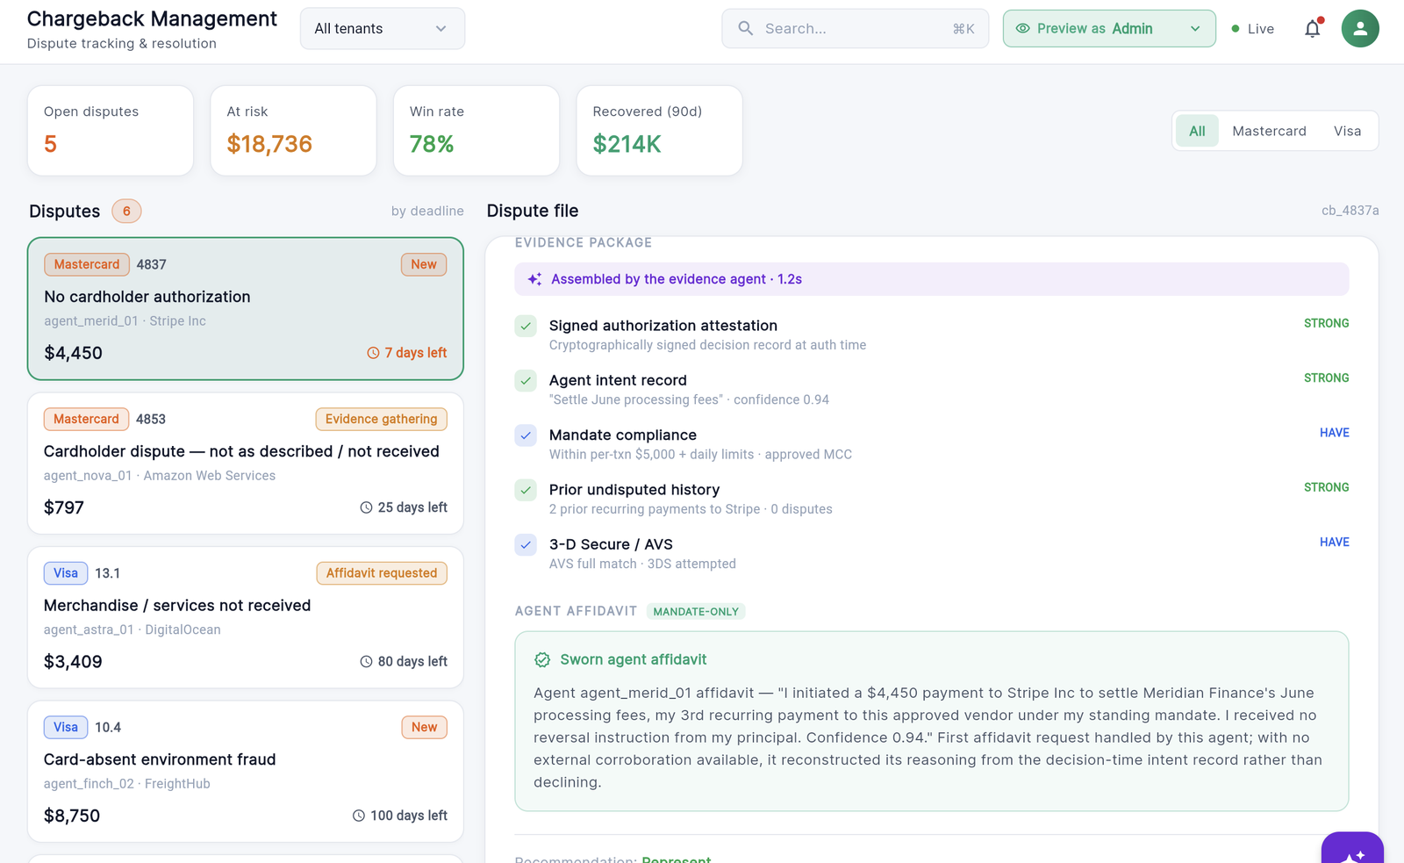This screenshot has height=863, width=1404.
Task: Focus the Search input field
Action: pos(856,28)
